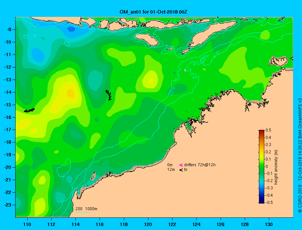Screen dimensions: 302x230
Task: Click the latitude axis label -15
Action: (8, 105)
